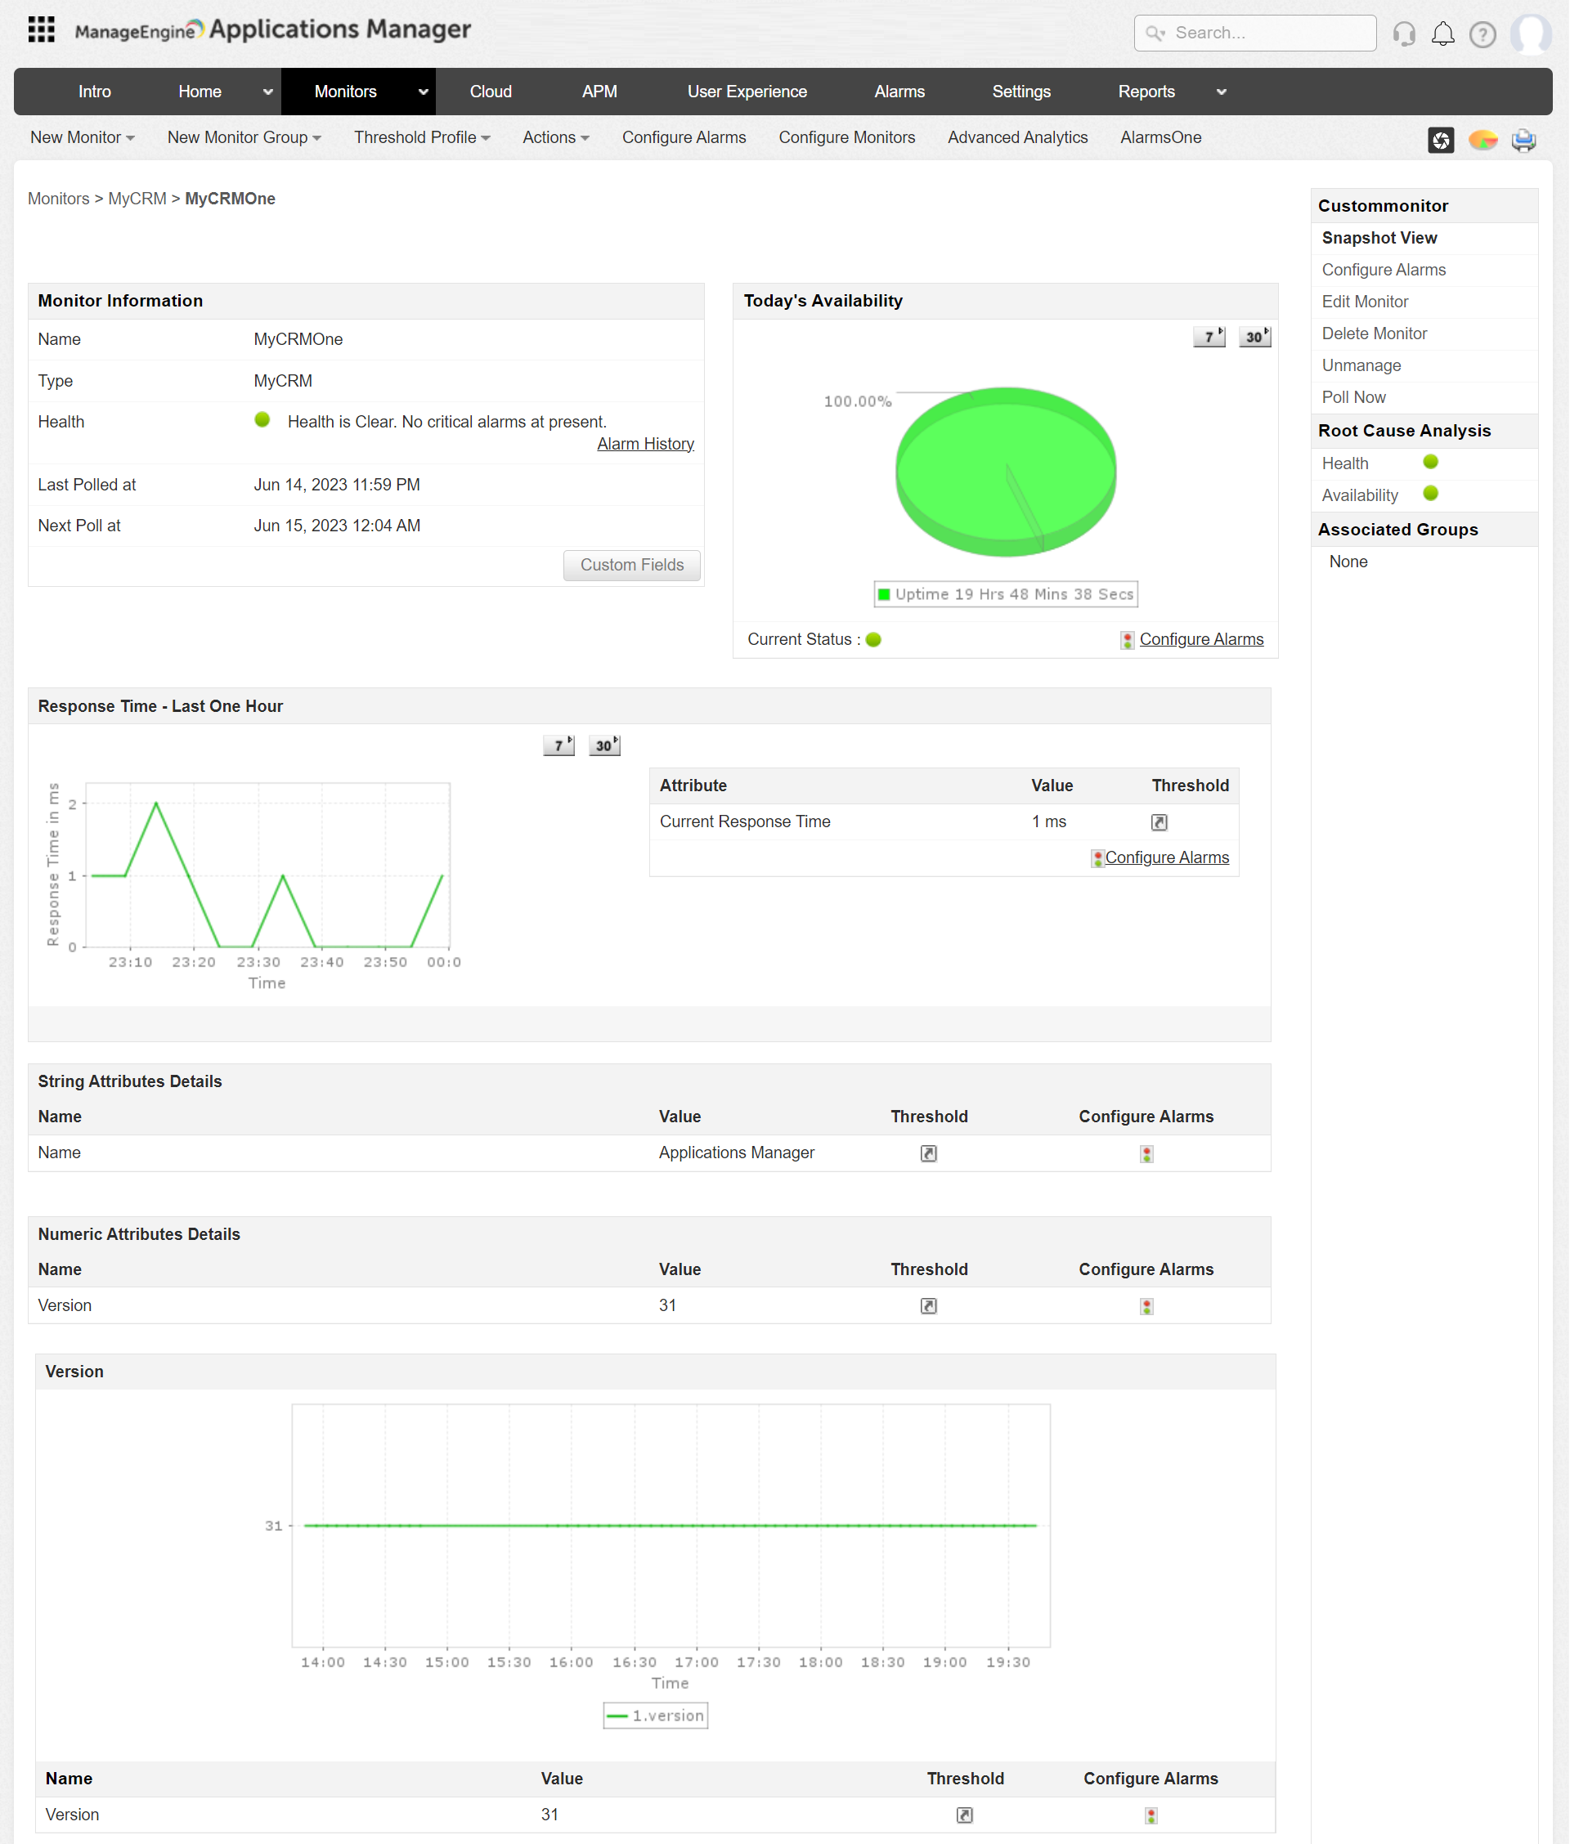Open the Alarm History link
This screenshot has width=1570, height=1844.
(x=645, y=444)
